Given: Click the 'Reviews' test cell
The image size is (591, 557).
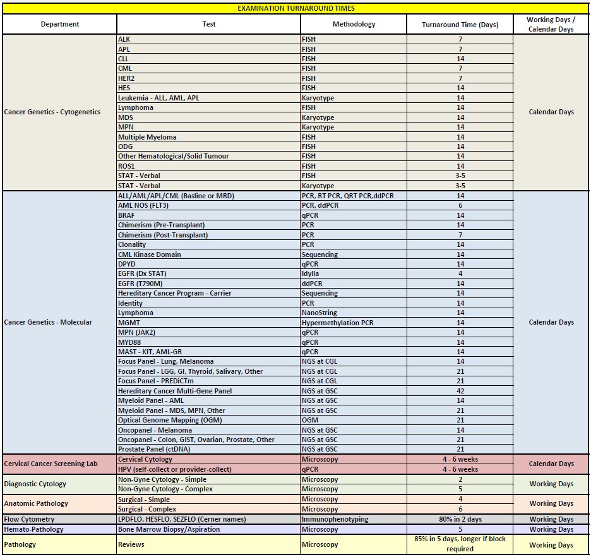Looking at the screenshot, I should point(208,544).
